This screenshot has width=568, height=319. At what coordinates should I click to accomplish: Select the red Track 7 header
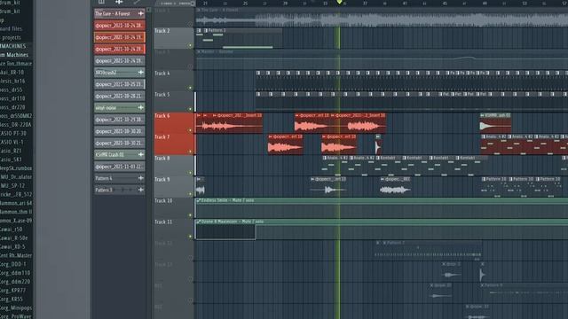[x=174, y=144]
